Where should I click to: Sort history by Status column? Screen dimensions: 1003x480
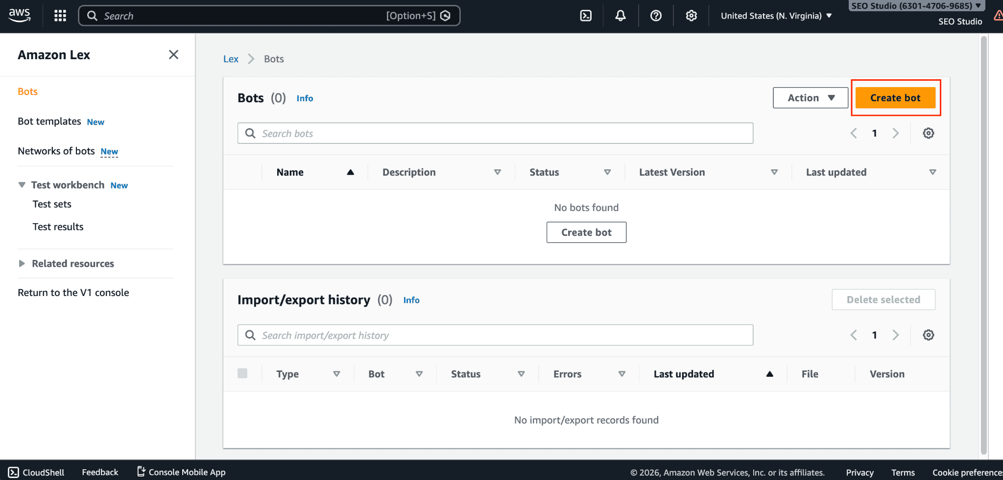coord(521,374)
